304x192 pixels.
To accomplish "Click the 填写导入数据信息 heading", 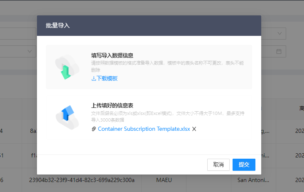I will (112, 55).
